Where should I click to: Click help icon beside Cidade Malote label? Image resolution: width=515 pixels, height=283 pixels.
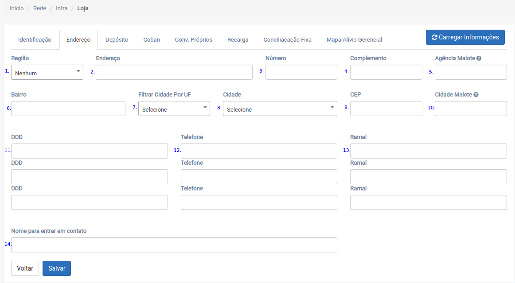(x=476, y=95)
